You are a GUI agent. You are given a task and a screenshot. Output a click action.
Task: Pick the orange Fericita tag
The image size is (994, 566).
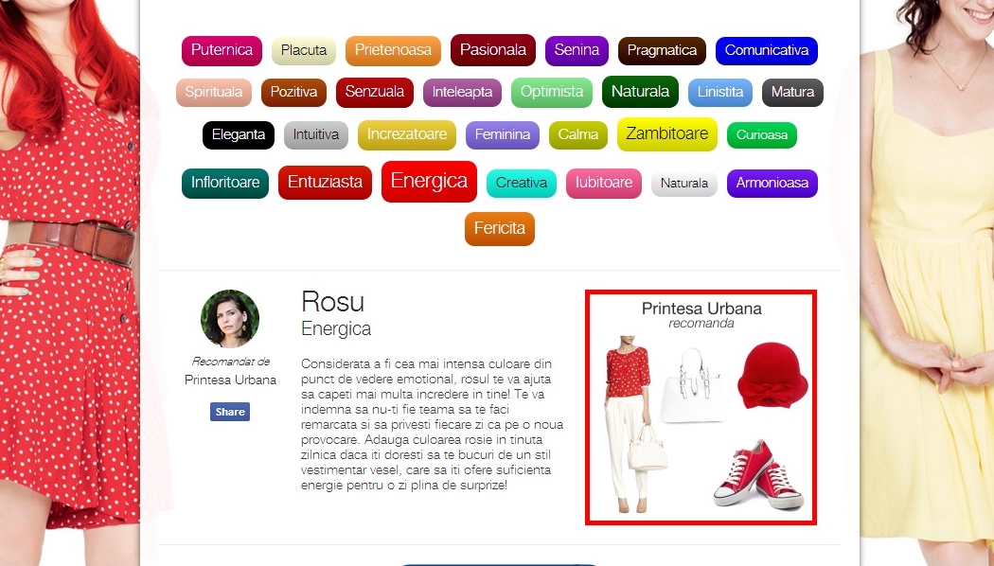[500, 229]
